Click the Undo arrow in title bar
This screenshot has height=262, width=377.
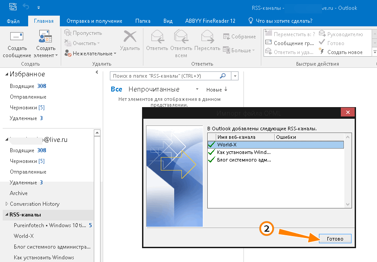tap(26, 7)
